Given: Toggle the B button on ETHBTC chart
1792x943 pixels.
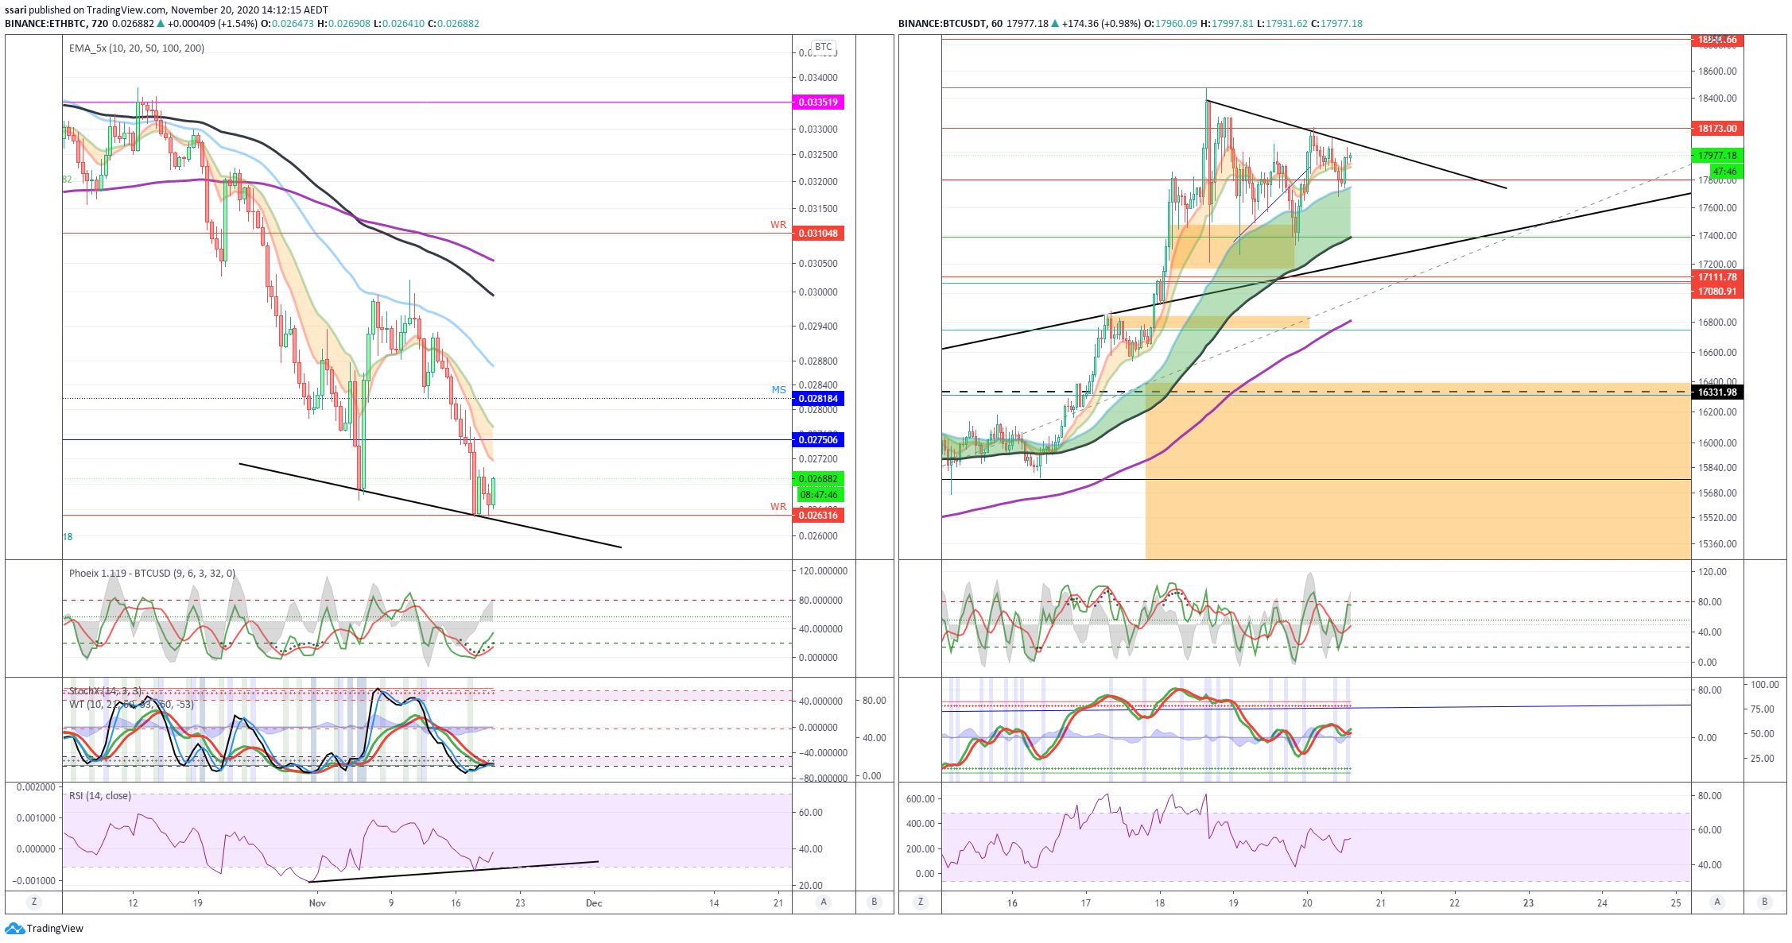Looking at the screenshot, I should pos(875,902).
